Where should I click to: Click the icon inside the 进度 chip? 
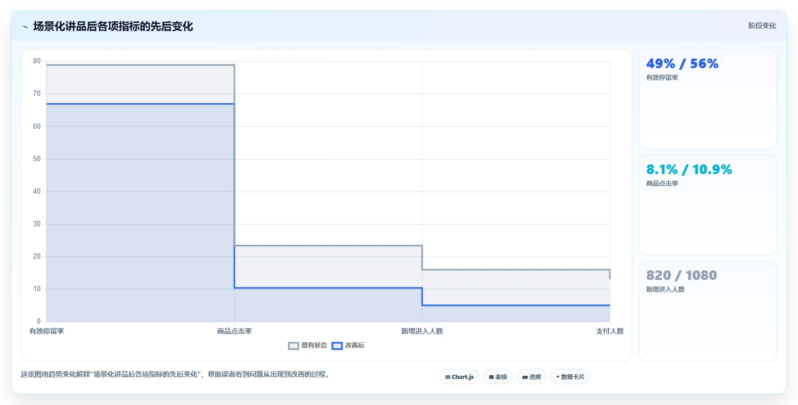coord(525,377)
